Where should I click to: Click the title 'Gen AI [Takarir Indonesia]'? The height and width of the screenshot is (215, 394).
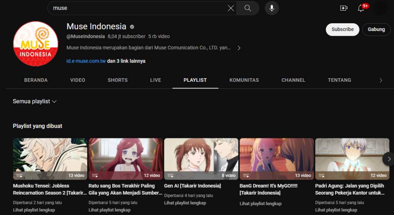click(193, 186)
